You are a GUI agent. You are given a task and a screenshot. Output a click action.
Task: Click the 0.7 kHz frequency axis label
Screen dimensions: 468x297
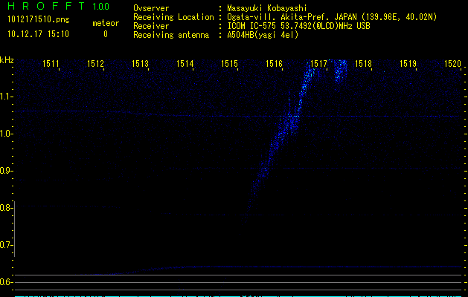tap(5, 245)
